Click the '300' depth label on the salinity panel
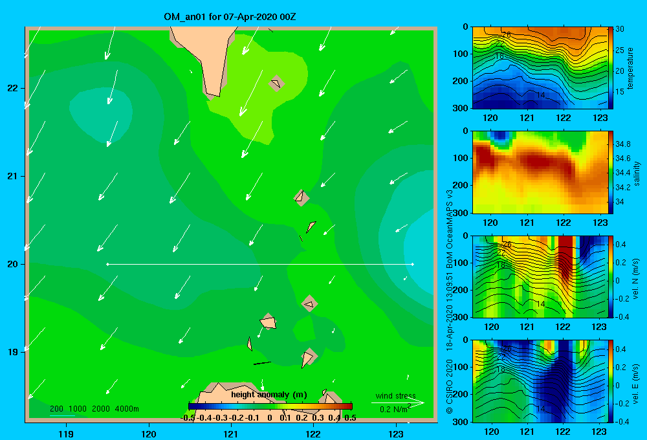647x440 pixels. click(x=460, y=213)
